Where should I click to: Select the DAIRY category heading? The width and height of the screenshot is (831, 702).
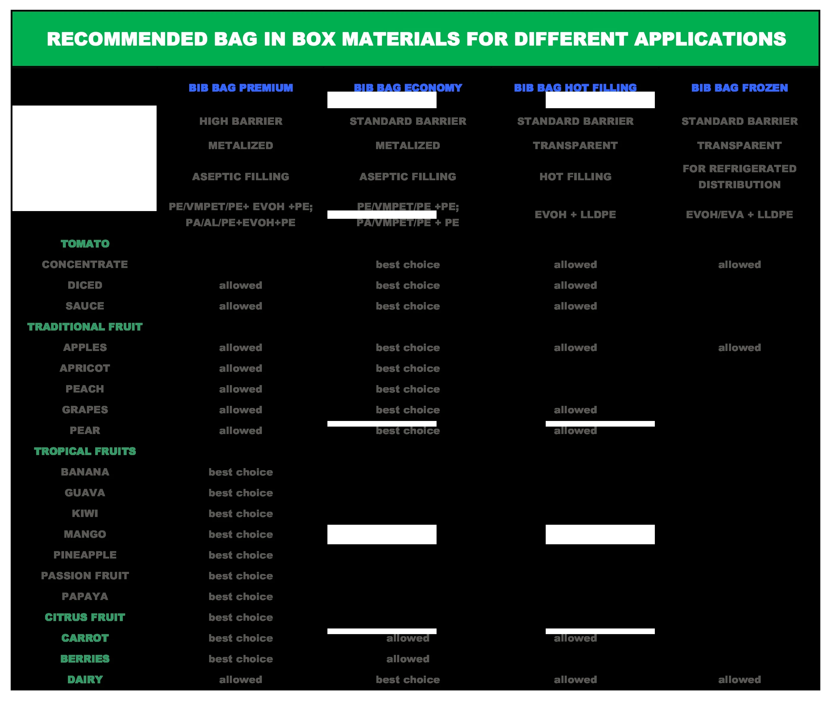[x=85, y=679]
